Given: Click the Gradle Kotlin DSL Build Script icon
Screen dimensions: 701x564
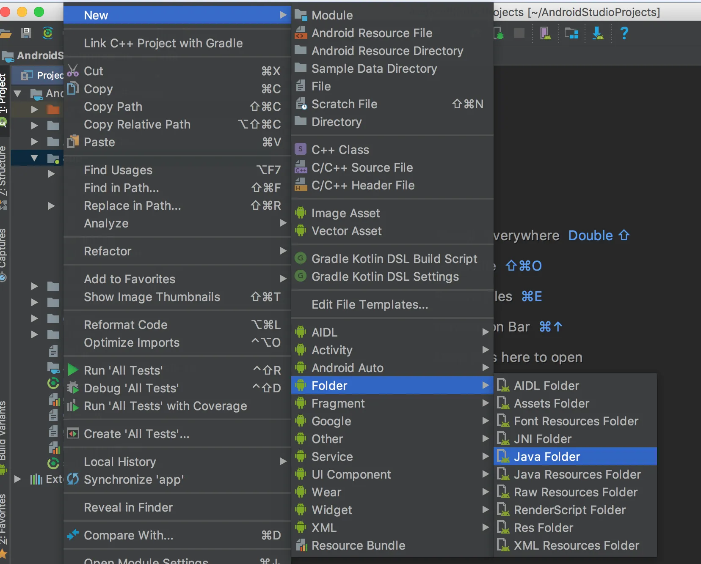Looking at the screenshot, I should [301, 258].
